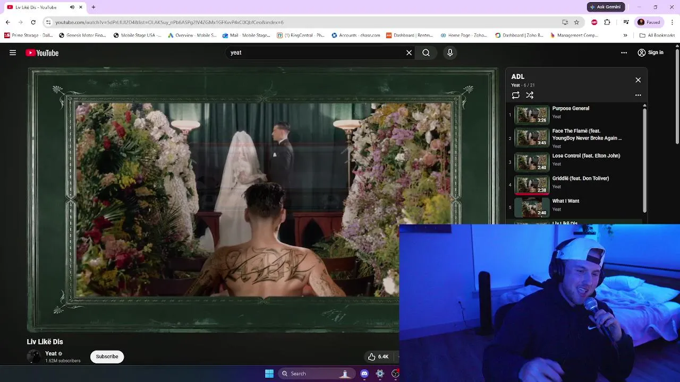680x382 pixels.
Task: Open the media controls toolbar icon
Action: point(626,22)
